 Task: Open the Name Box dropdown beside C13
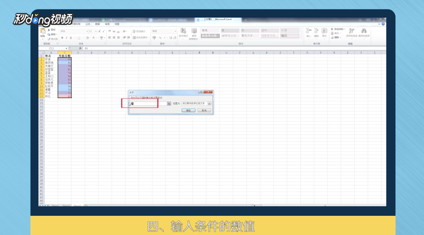click(x=66, y=48)
